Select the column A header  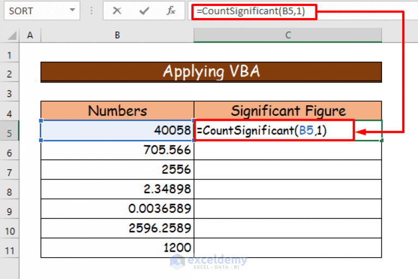tap(30, 35)
